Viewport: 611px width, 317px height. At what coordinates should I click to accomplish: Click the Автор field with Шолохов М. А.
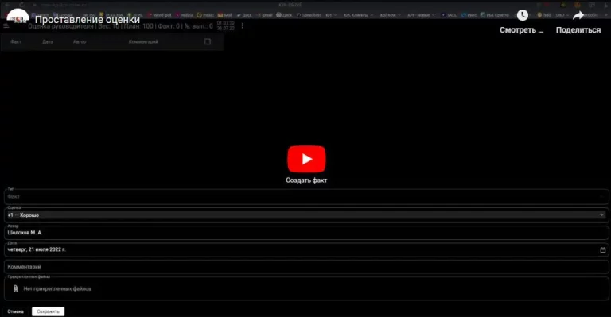tap(306, 233)
